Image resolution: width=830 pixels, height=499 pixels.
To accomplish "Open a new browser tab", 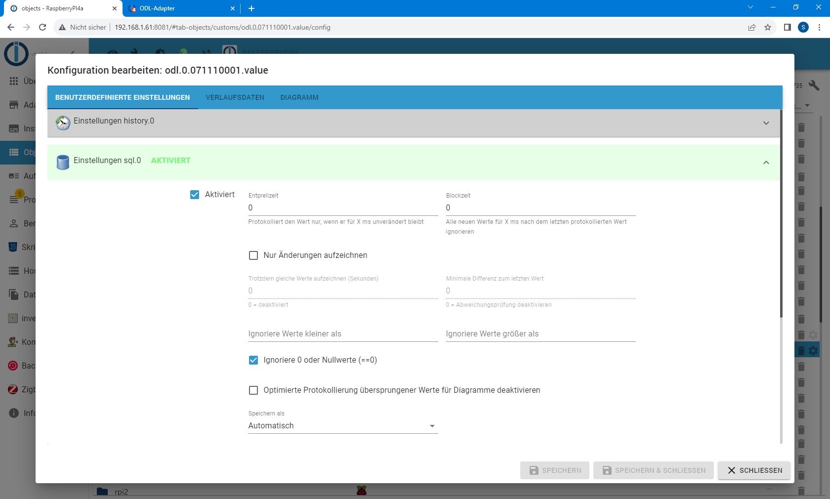I will (x=251, y=8).
